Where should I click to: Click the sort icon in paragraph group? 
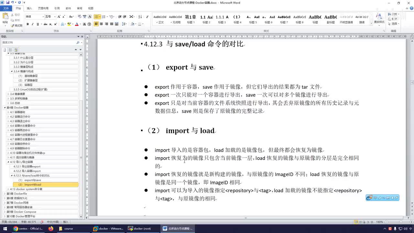[x=140, y=17]
